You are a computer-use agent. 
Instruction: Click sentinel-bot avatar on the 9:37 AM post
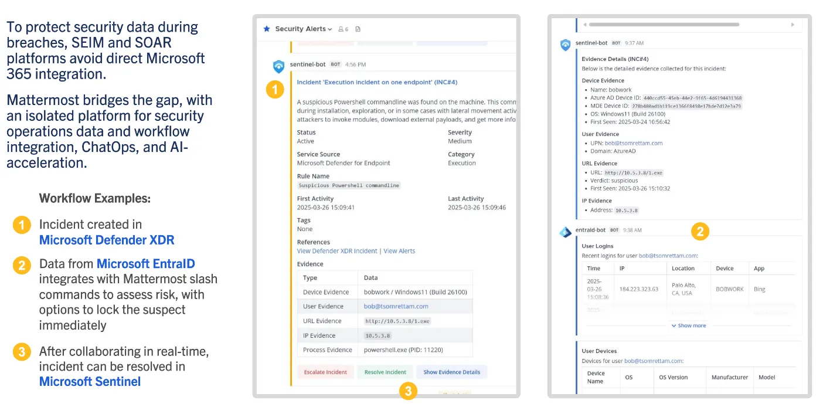[565, 45]
